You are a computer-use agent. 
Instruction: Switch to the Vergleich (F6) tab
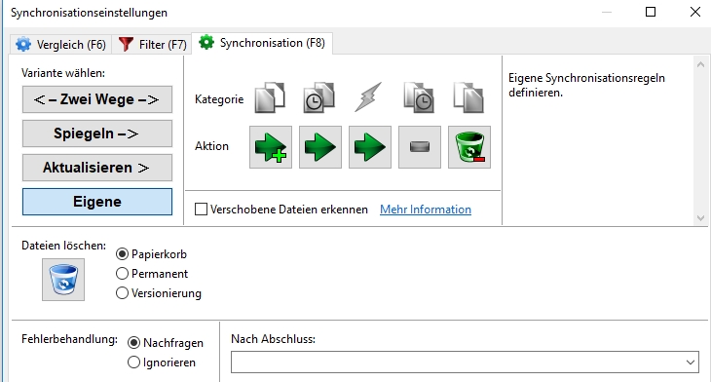click(60, 45)
